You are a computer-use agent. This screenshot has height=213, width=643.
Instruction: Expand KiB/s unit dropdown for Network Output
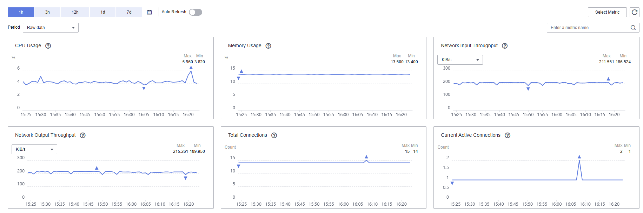(34, 149)
